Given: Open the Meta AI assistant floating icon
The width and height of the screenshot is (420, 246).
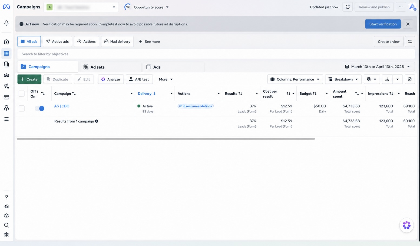Looking at the screenshot, I should point(406,225).
